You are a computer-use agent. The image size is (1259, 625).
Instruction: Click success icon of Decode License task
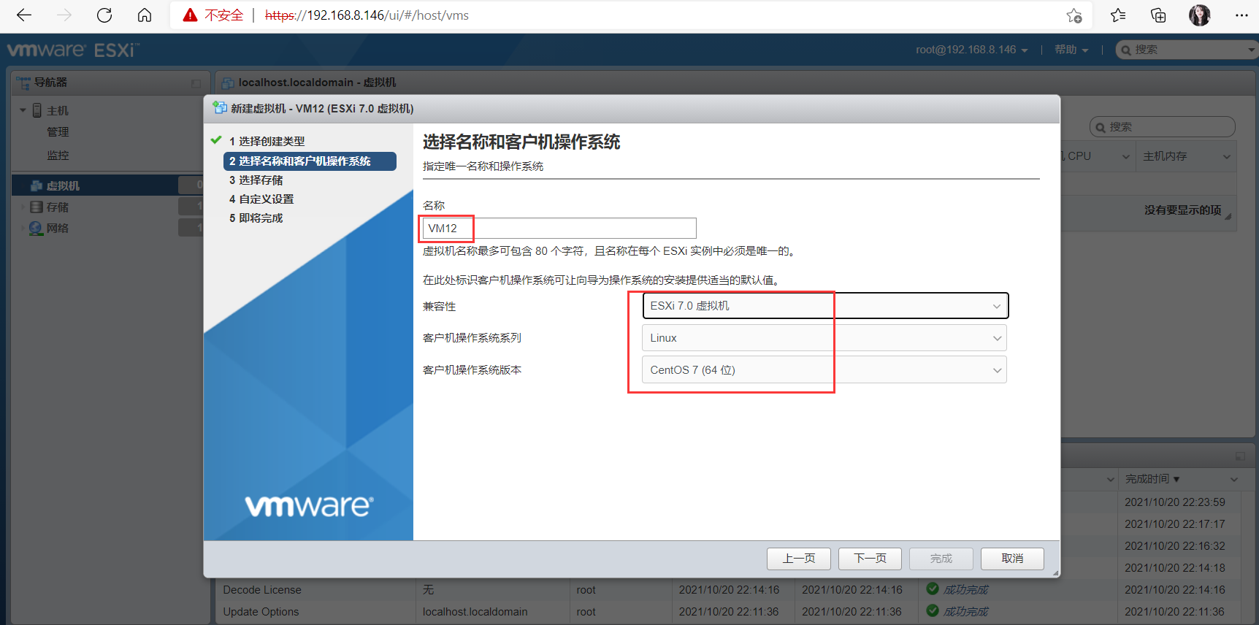[x=933, y=588]
